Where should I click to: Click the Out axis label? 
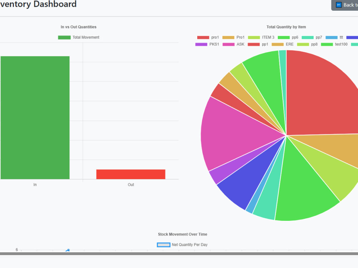pyautogui.click(x=131, y=185)
